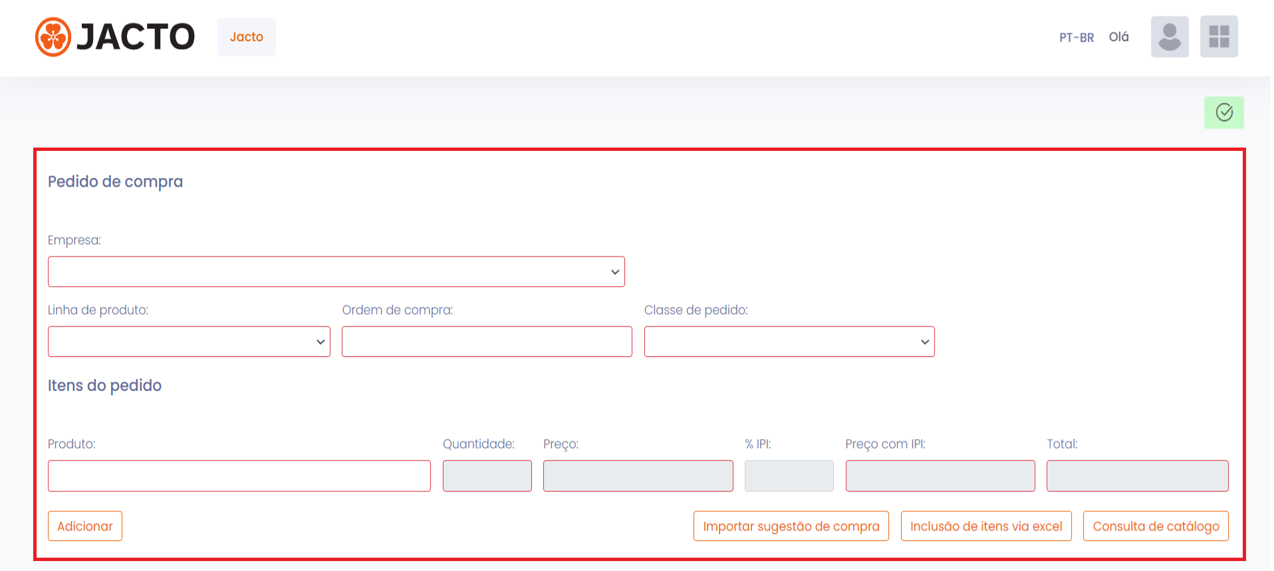Click Inclusão de itens via excel
This screenshot has height=571, width=1274.
coord(986,526)
